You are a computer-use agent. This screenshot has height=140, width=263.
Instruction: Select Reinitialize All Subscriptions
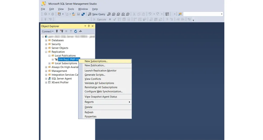(x=105, y=87)
